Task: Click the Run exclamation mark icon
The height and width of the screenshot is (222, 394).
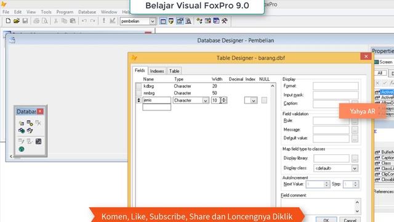Action: [104, 21]
